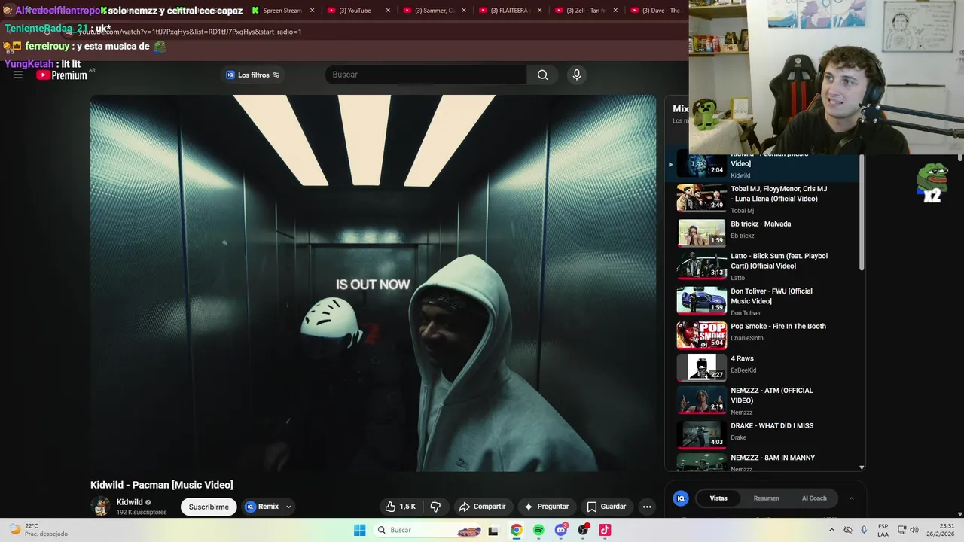Open Google Chrome in taskbar
The width and height of the screenshot is (964, 542).
pos(516,530)
